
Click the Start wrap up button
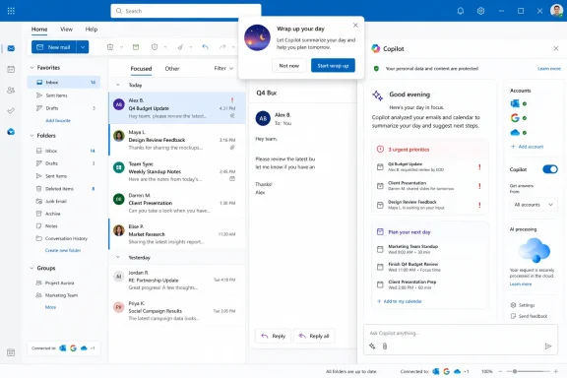click(x=333, y=66)
